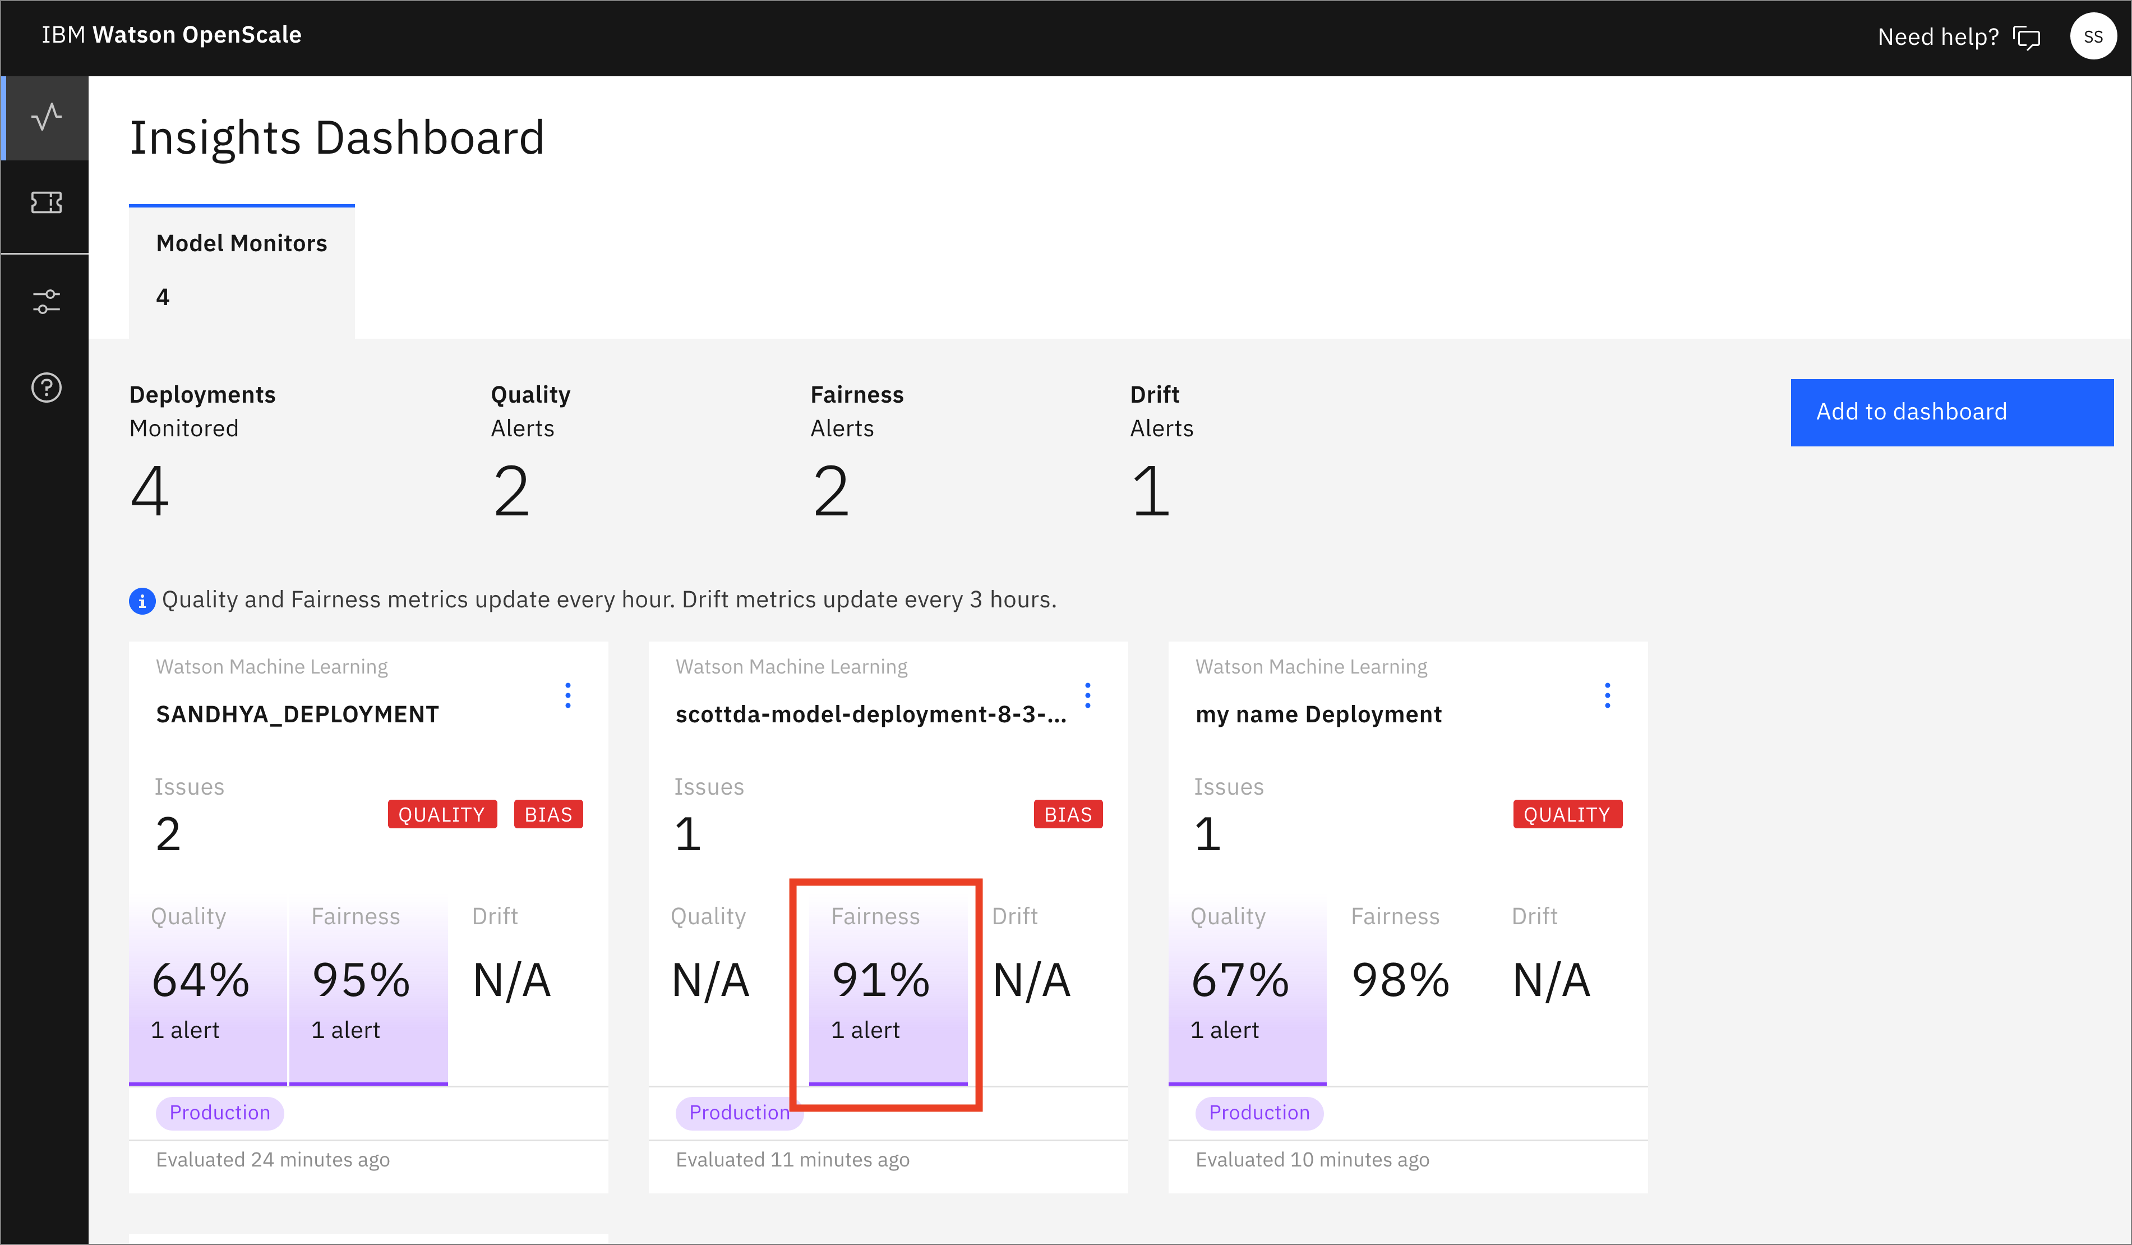Open the SS user avatar
2132x1245 pixels.
pos(2093,35)
